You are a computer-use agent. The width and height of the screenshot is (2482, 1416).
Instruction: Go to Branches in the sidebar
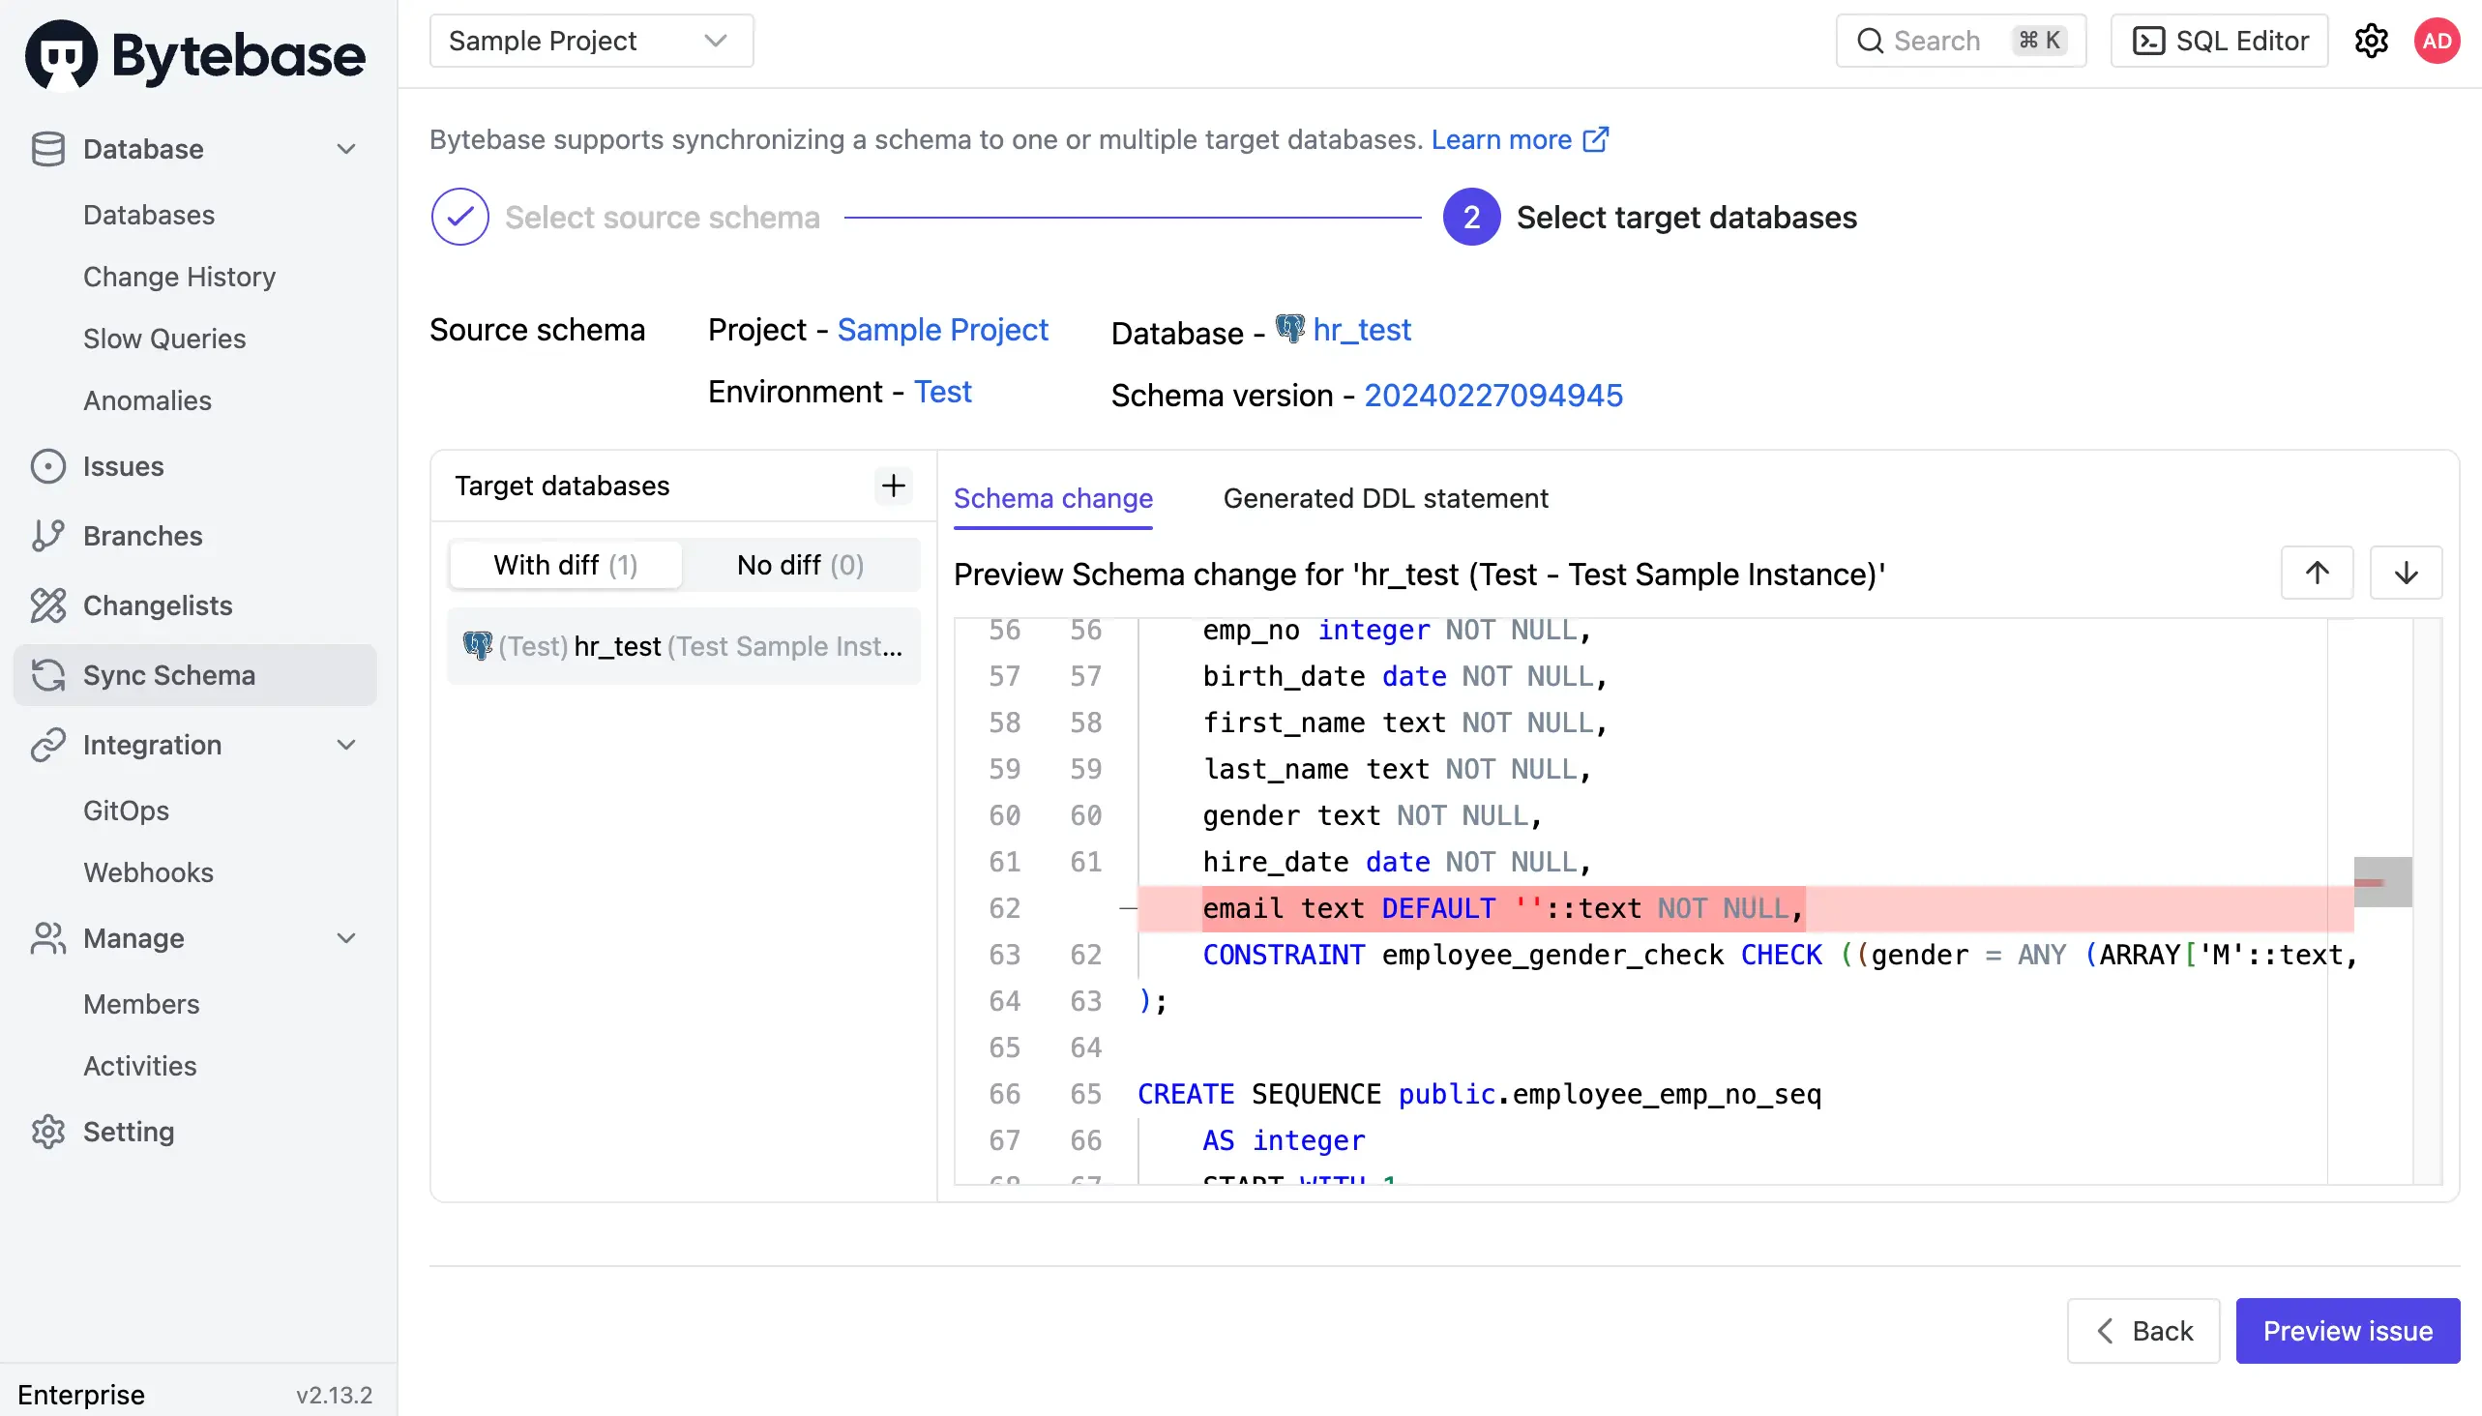(x=142, y=536)
